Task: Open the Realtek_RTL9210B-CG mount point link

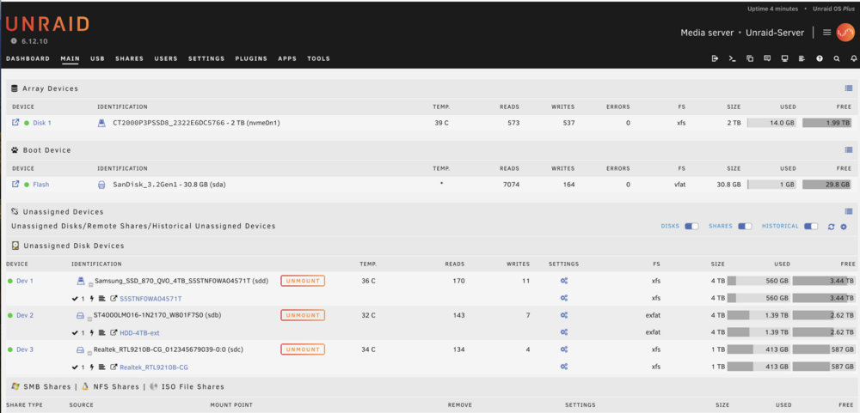Action: coord(154,367)
